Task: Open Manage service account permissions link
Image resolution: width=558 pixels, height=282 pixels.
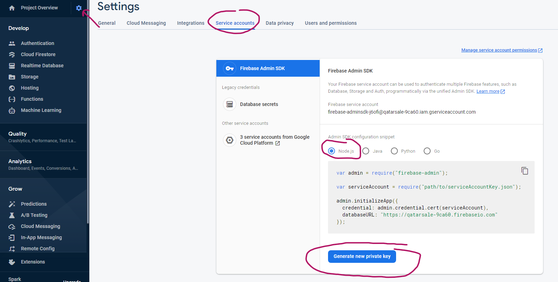Action: click(499, 50)
